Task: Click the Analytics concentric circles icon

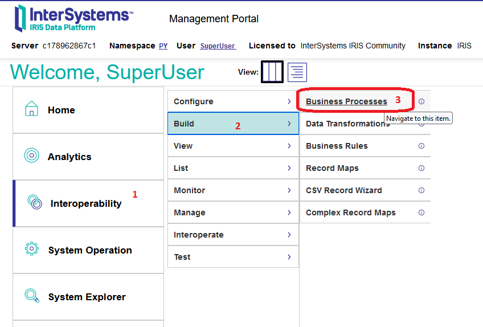Action: pyautogui.click(x=32, y=156)
